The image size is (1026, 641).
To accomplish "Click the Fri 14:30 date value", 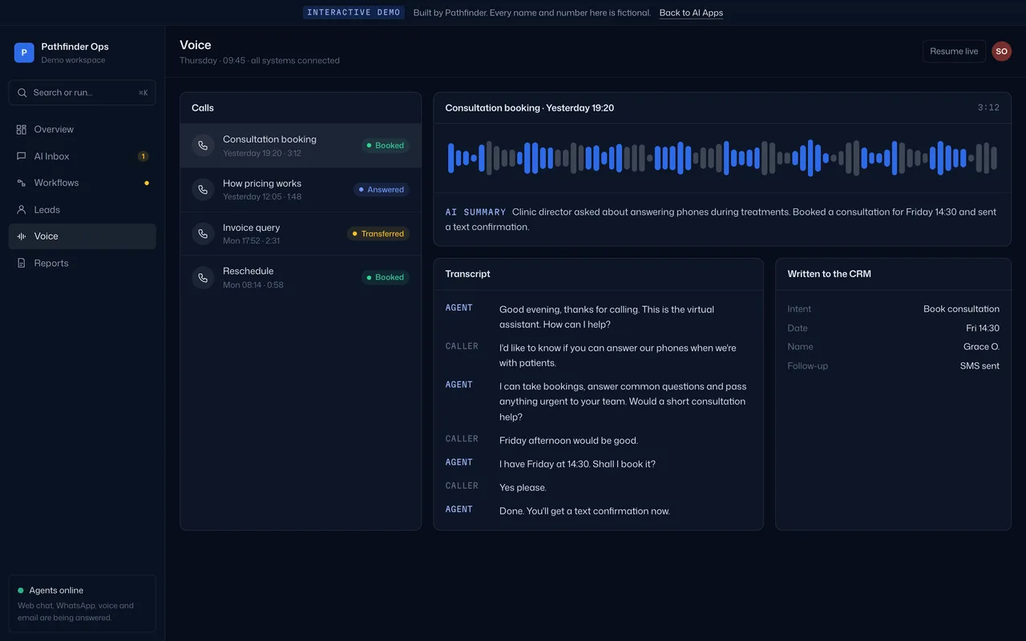I will pos(983,329).
